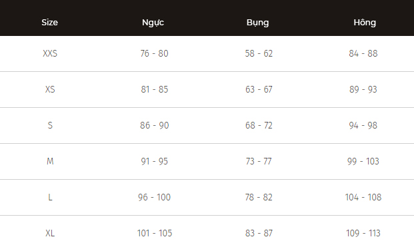Click hip value 109 - 113
Viewport: 414px width, 251px height.
click(363, 233)
